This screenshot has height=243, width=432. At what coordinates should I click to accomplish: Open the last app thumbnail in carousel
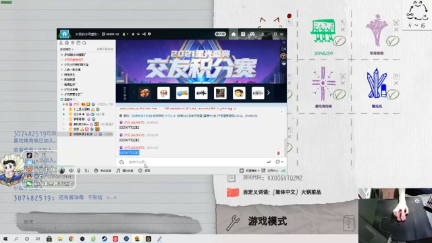(258, 93)
